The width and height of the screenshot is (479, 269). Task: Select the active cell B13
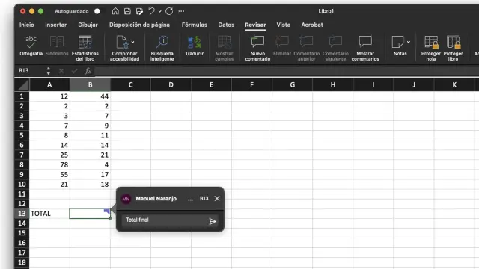point(90,214)
